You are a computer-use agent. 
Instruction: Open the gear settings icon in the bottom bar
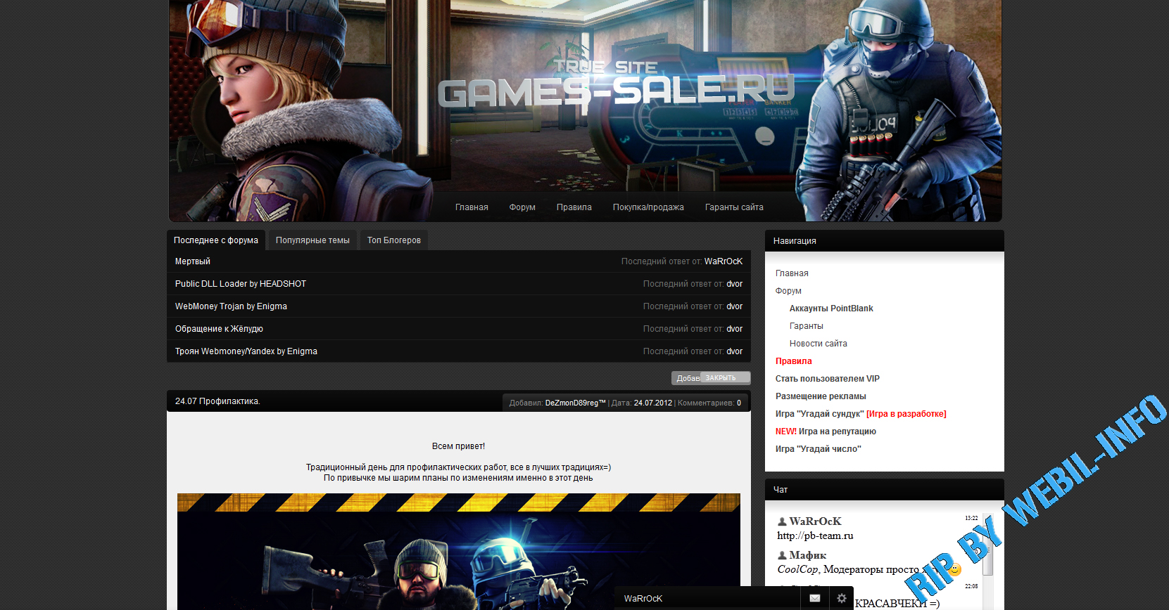[x=841, y=598]
